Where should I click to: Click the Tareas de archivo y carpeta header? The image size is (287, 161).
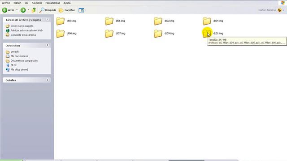click(23, 20)
